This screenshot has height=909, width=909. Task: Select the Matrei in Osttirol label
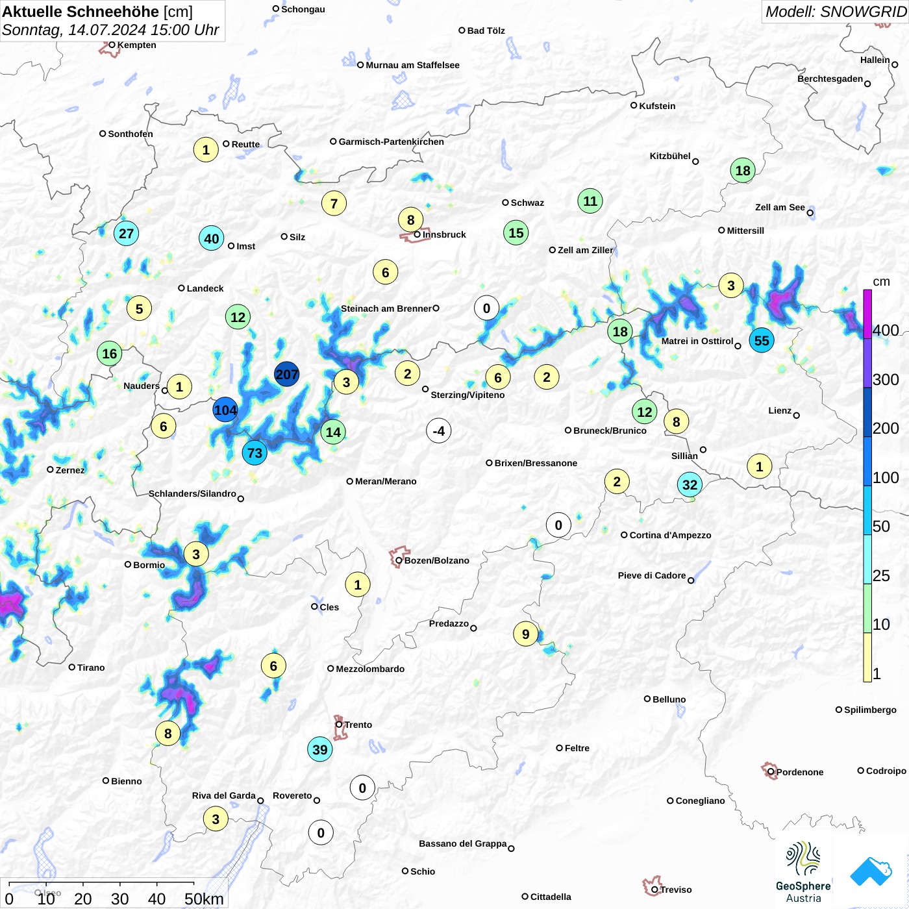pos(697,341)
